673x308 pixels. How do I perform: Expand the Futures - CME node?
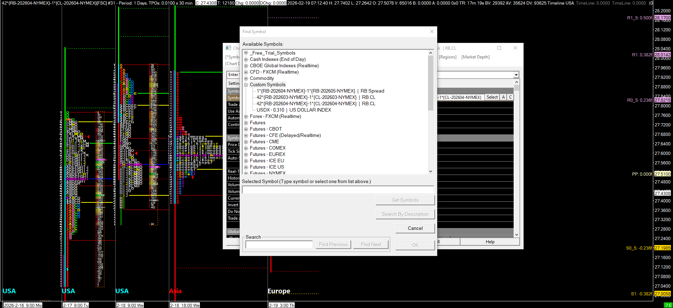[x=246, y=142]
